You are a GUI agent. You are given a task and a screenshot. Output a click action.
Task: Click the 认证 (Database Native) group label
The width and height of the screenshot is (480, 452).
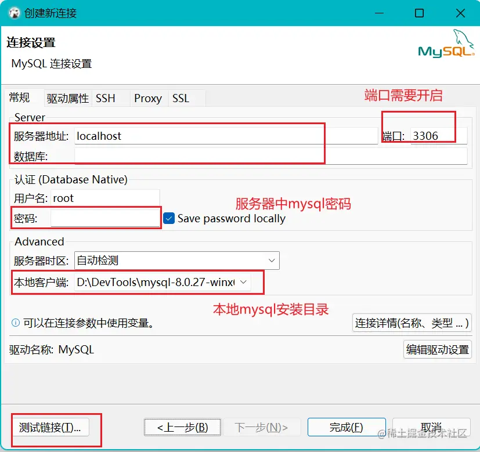[x=71, y=180]
